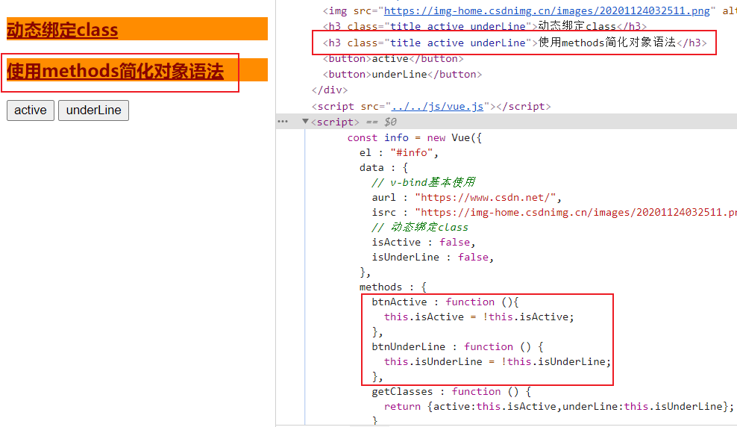Select the h3 element 动态绑定class in DOM
The width and height of the screenshot is (737, 427).
click(x=485, y=26)
